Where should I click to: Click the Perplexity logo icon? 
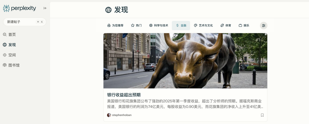[x=6, y=8]
